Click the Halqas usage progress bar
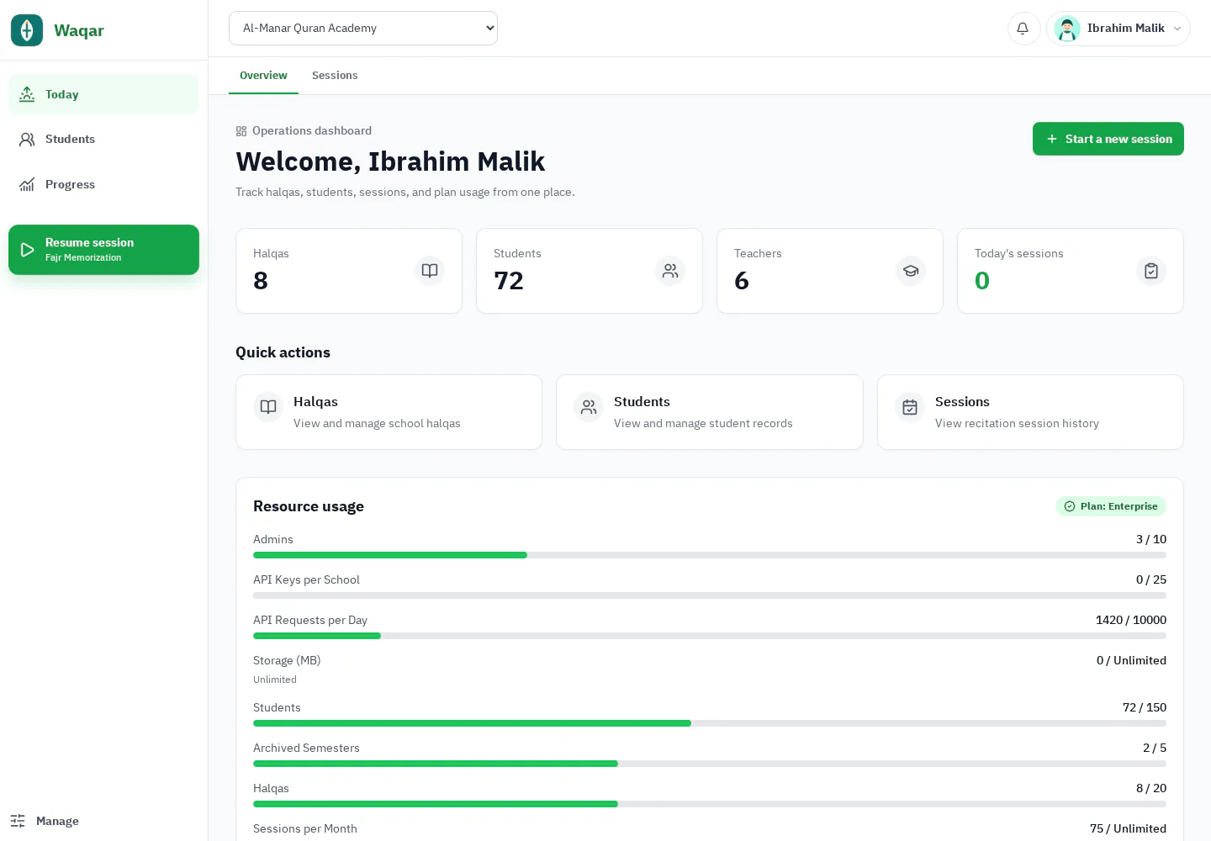This screenshot has width=1211, height=841. [x=710, y=804]
